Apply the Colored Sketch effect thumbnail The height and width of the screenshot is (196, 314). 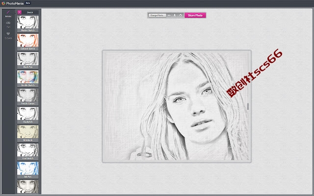pos(27,40)
